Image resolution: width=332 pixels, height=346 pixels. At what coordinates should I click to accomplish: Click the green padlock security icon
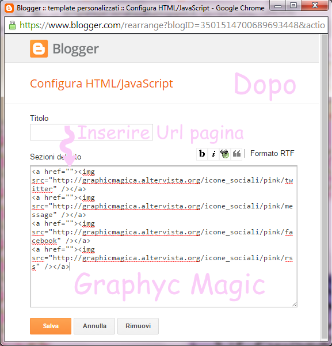tap(12, 25)
